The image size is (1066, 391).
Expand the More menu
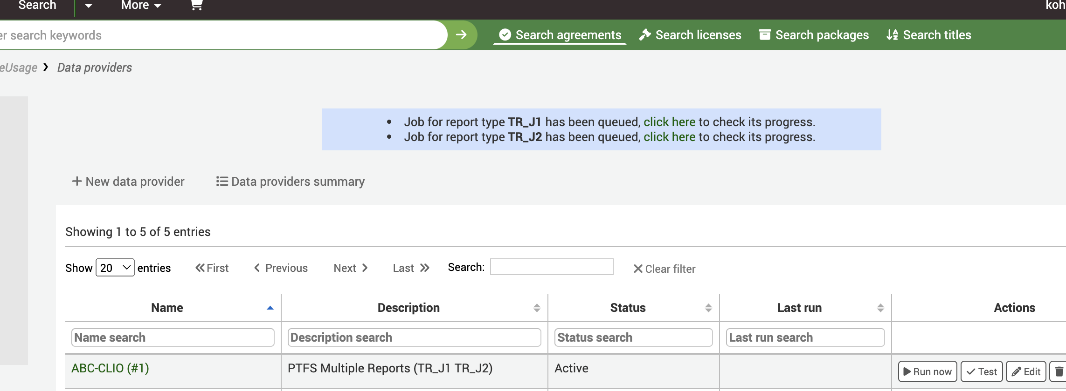141,6
